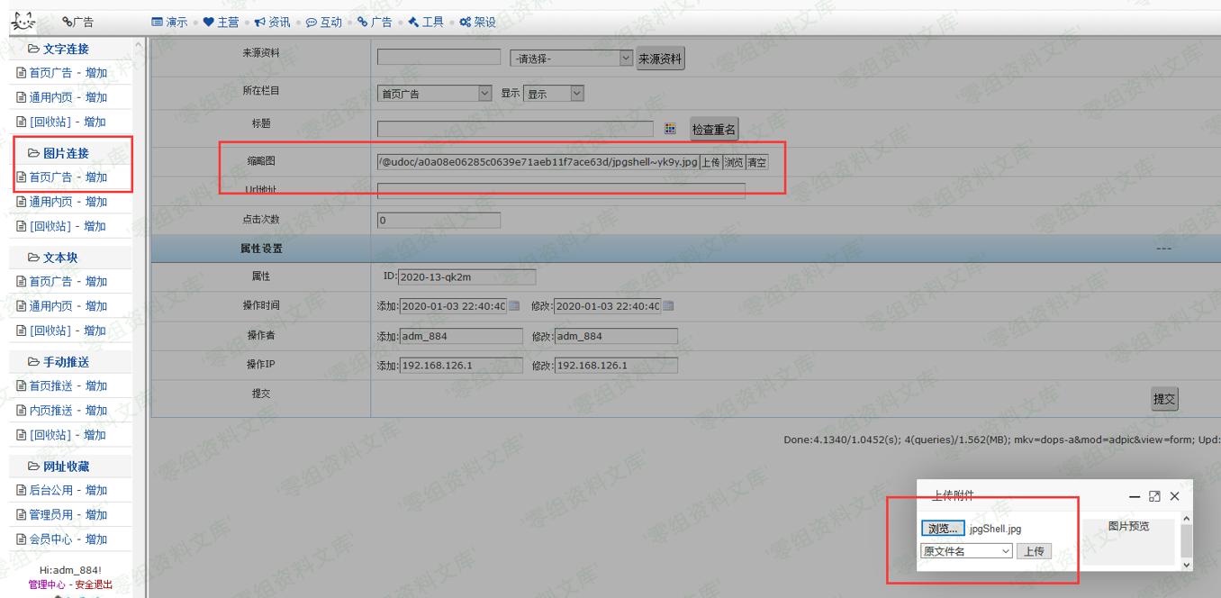Collapse the 文字连接 folder in sidebar
This screenshot has height=598, width=1221.
click(58, 49)
